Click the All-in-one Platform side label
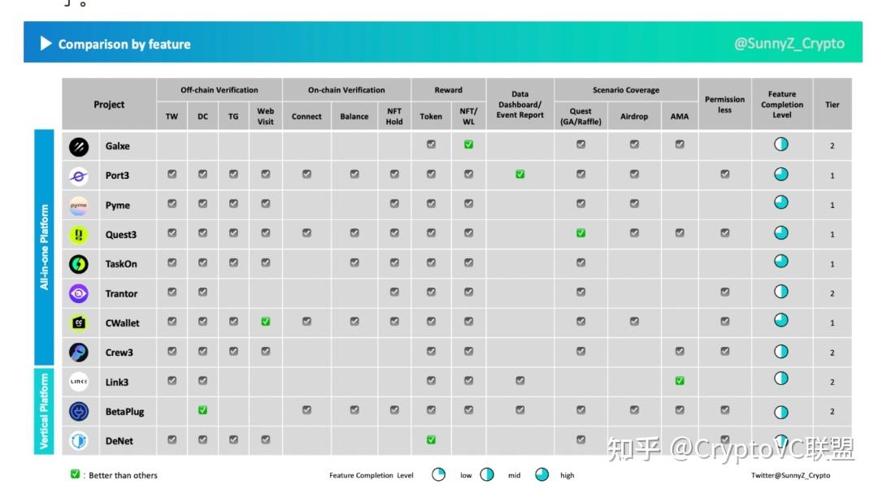 point(44,247)
